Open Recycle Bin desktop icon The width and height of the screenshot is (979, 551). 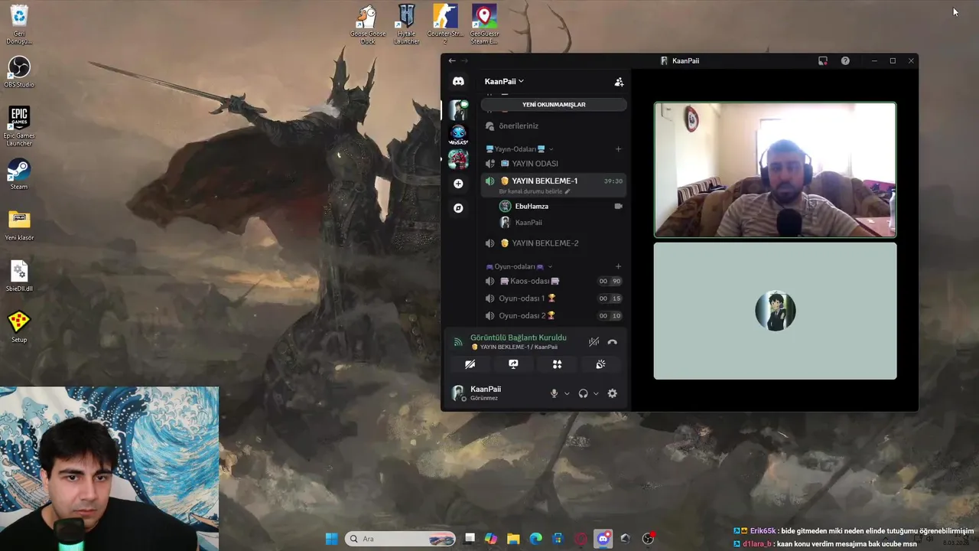coord(19,24)
